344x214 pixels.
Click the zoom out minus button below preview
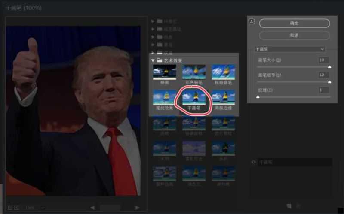pos(10,208)
